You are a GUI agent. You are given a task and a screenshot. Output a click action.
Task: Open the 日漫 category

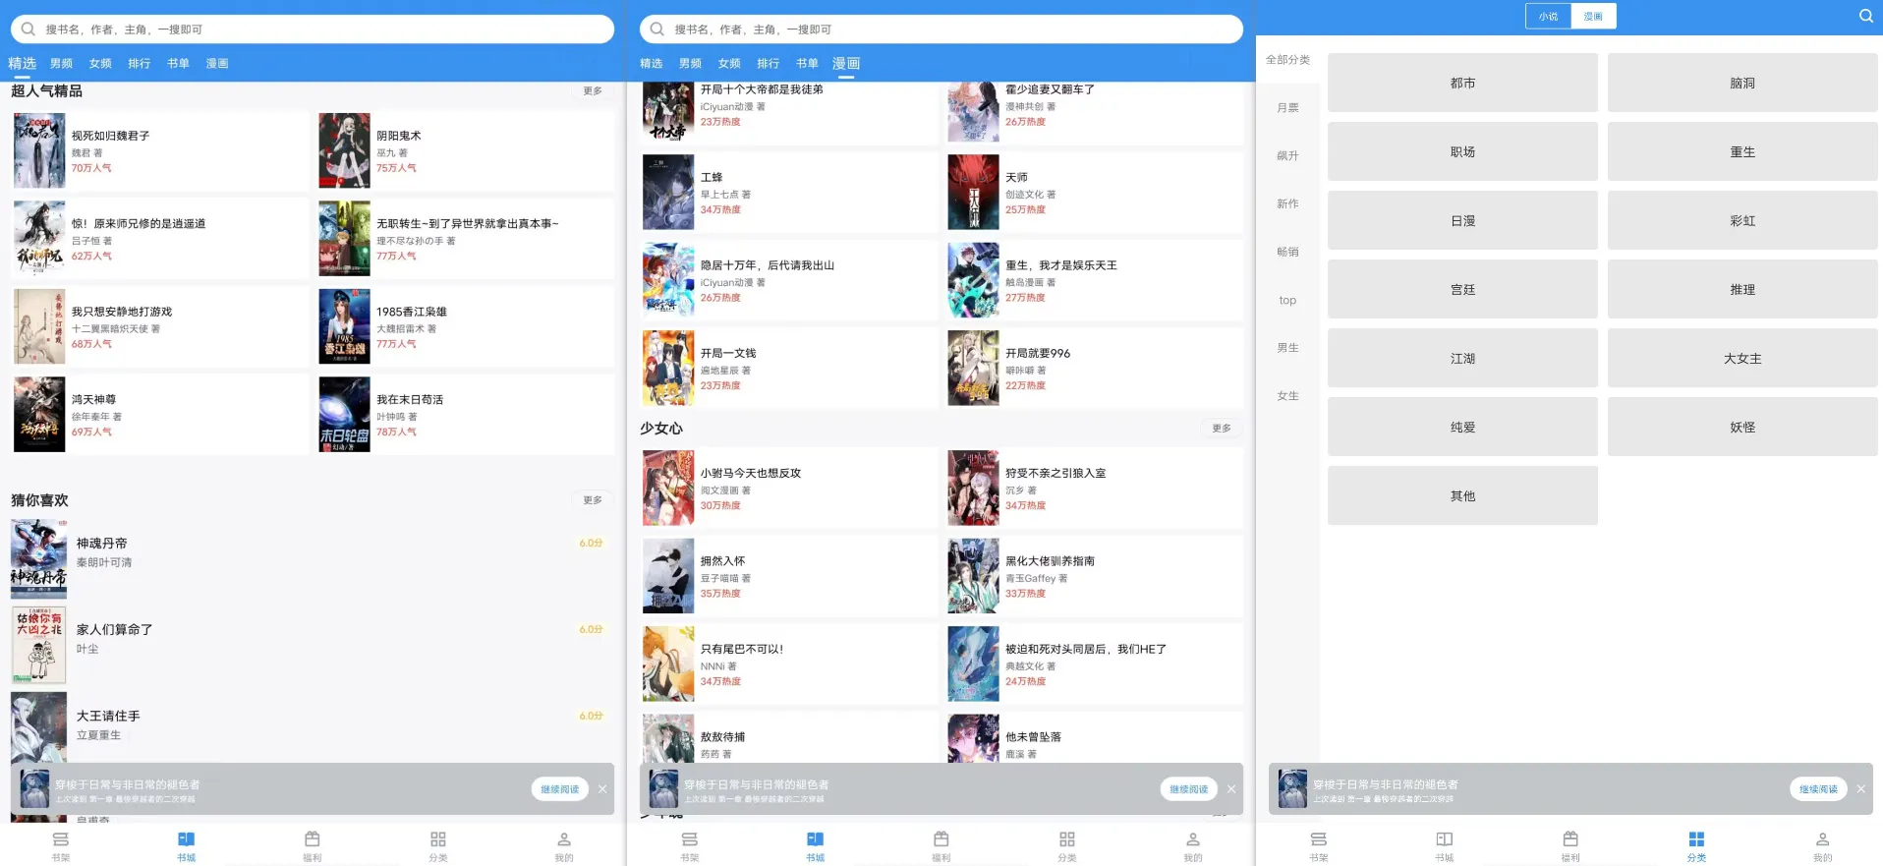pyautogui.click(x=1462, y=220)
